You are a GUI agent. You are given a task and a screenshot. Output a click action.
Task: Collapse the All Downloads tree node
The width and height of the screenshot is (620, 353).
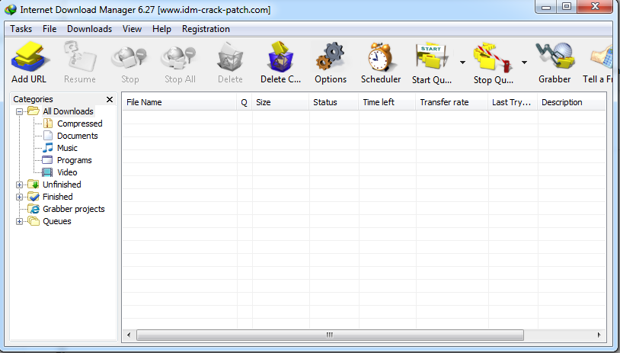click(x=19, y=111)
